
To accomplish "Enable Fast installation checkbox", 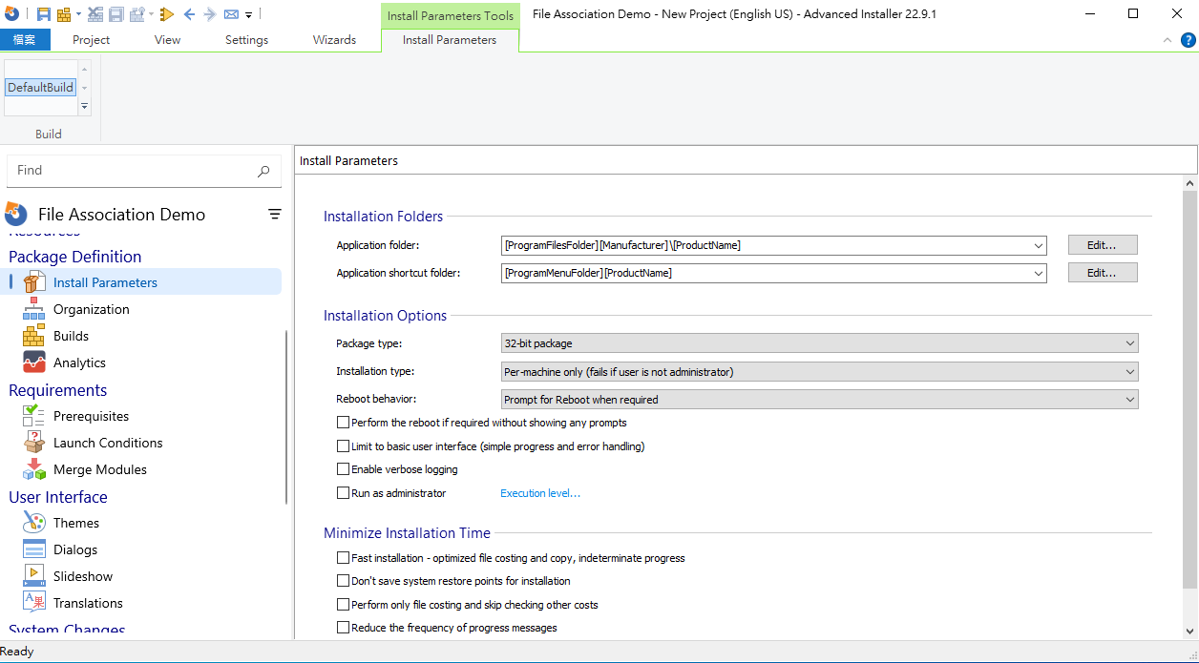I will (x=344, y=558).
